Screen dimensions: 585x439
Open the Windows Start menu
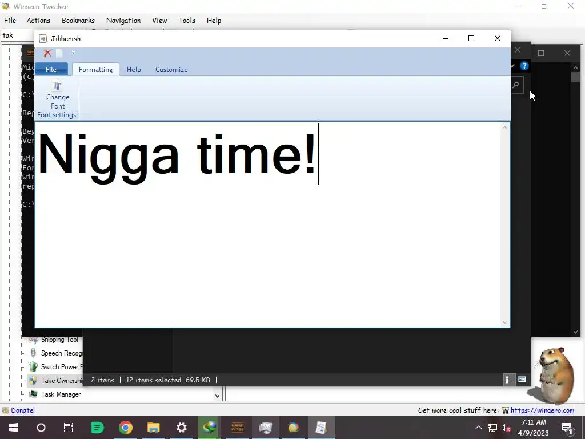[14, 428]
